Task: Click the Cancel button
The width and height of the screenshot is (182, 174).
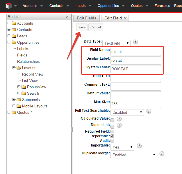Action: tap(96, 27)
